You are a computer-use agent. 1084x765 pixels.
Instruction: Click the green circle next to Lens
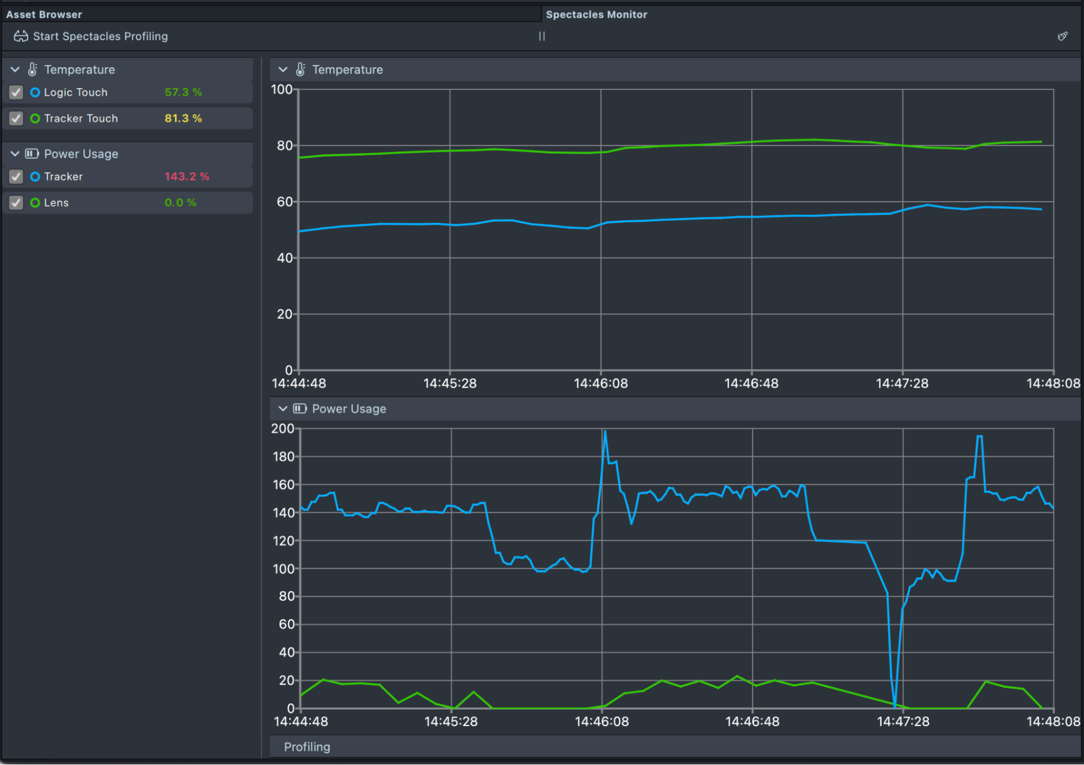pyautogui.click(x=35, y=203)
